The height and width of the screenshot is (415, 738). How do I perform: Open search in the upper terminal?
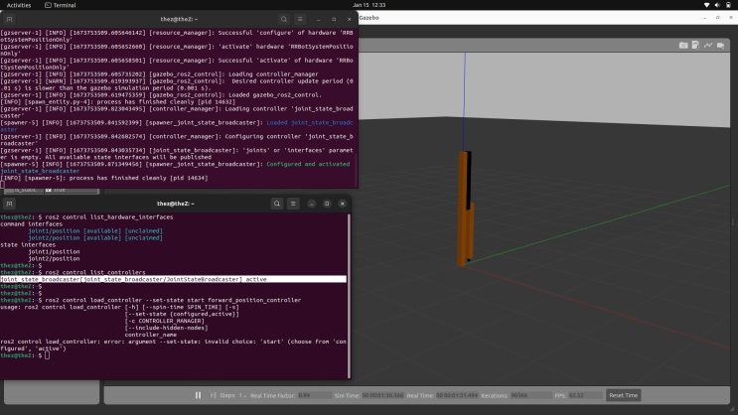coord(283,19)
